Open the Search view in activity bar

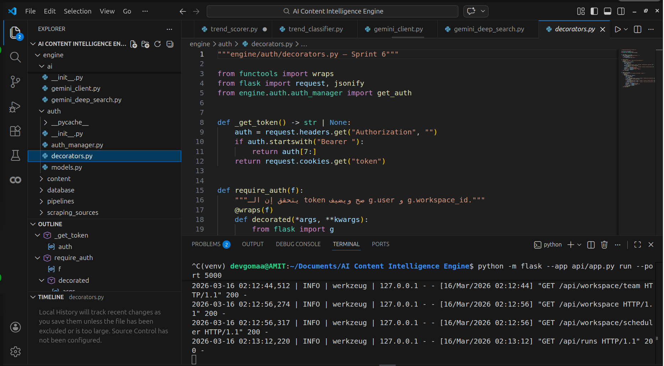click(x=15, y=57)
